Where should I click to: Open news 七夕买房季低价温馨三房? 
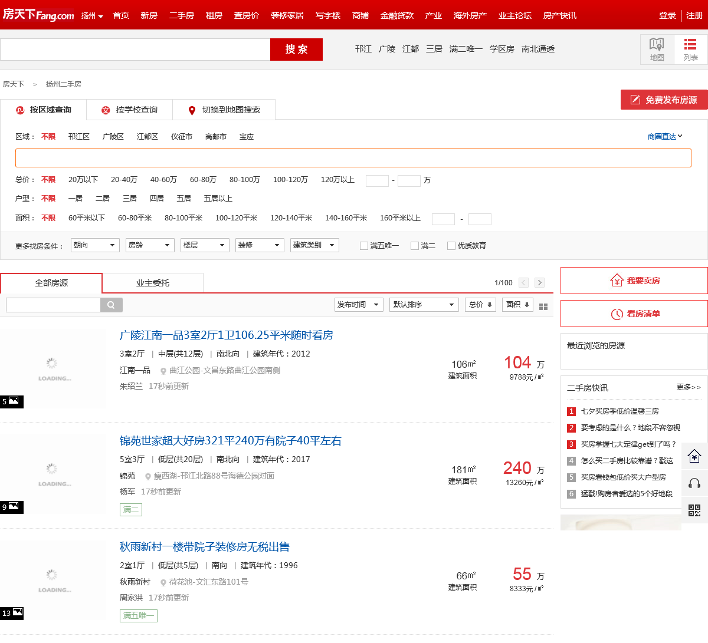(620, 411)
